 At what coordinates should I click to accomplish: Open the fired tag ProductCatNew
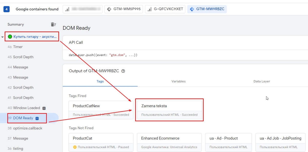pos(101,110)
